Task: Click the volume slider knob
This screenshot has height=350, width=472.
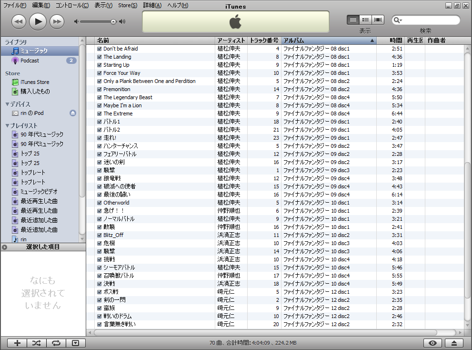Action: point(113,22)
